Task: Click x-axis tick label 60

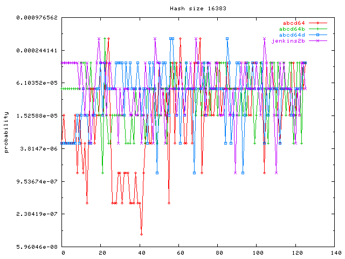Action: click(x=181, y=253)
